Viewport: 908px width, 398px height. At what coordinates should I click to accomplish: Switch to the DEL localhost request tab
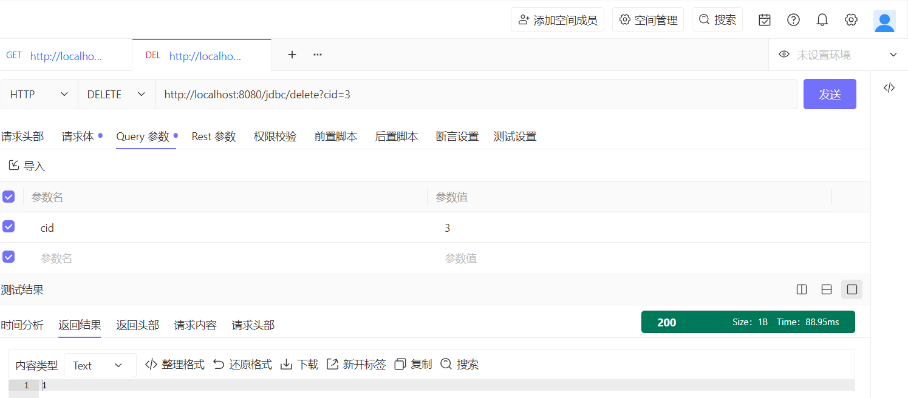202,55
